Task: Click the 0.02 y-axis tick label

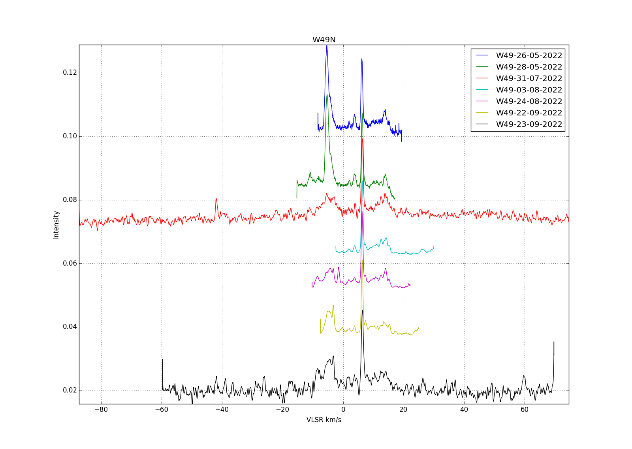Action: tap(70, 391)
